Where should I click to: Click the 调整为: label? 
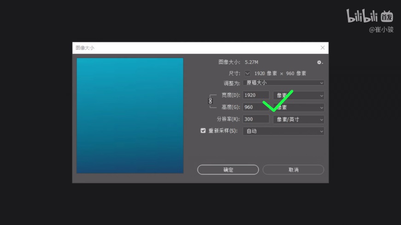[x=232, y=83]
